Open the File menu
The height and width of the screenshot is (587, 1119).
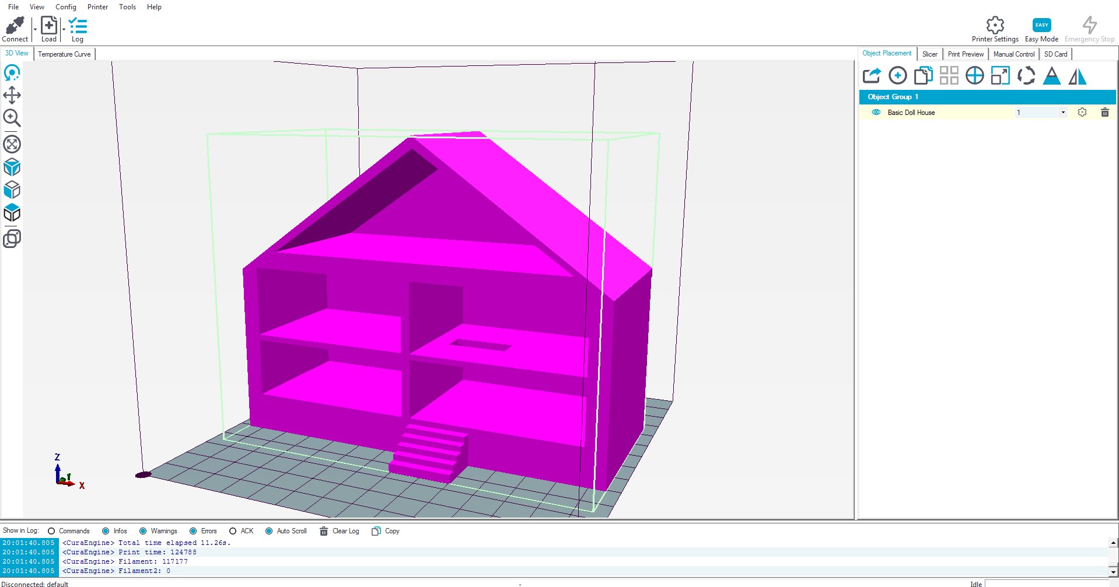pos(13,7)
